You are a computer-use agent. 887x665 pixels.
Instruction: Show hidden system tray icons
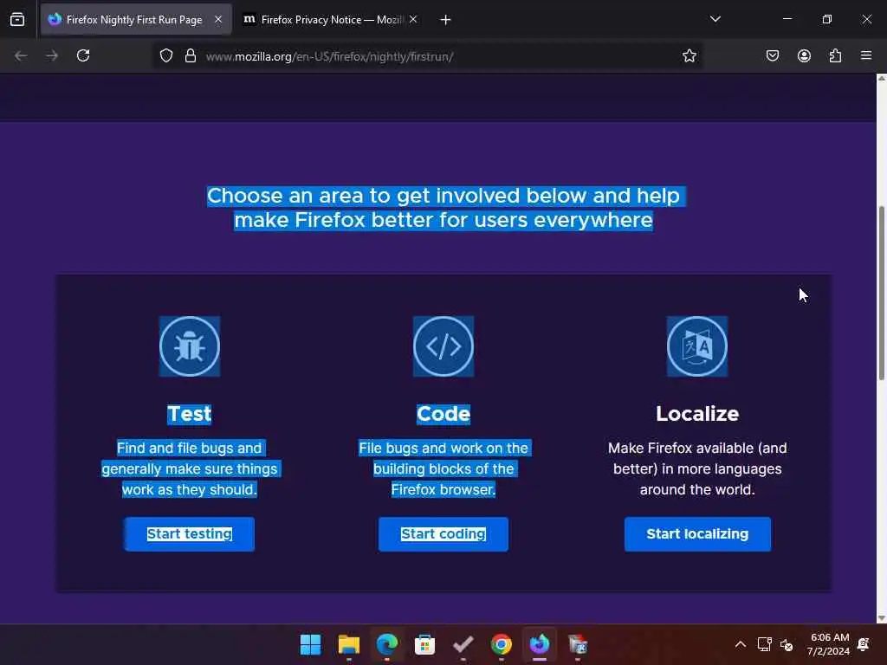[740, 644]
